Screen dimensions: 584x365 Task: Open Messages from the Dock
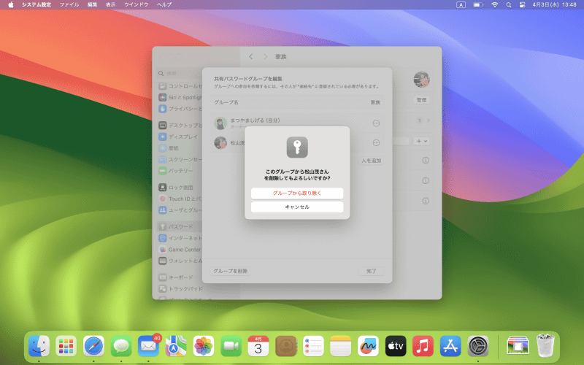(x=121, y=346)
